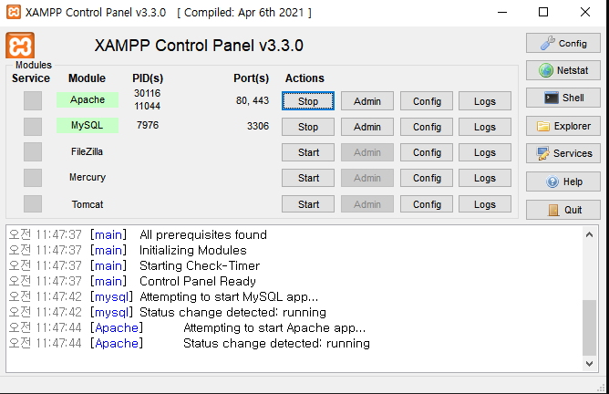Open Netstat via the globe icon button
The width and height of the screenshot is (609, 394).
pyautogui.click(x=563, y=70)
